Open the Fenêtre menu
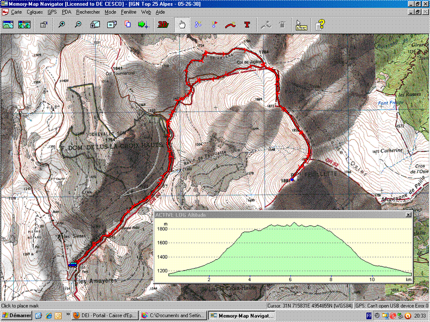This screenshot has width=430, height=322. click(129, 12)
